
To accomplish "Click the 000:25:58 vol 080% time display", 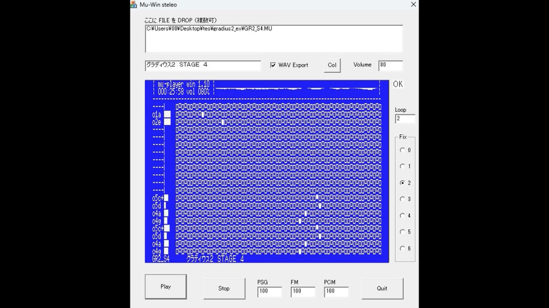I will [184, 92].
